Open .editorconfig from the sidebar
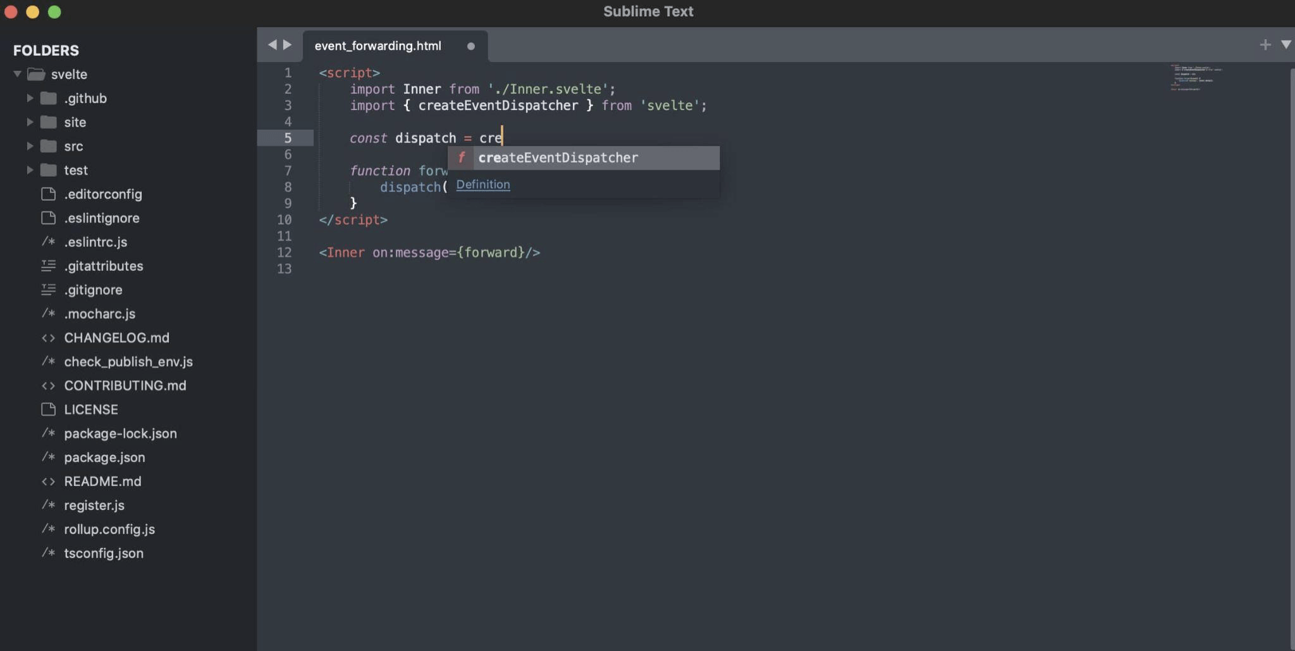This screenshot has height=651, width=1295. 103,194
